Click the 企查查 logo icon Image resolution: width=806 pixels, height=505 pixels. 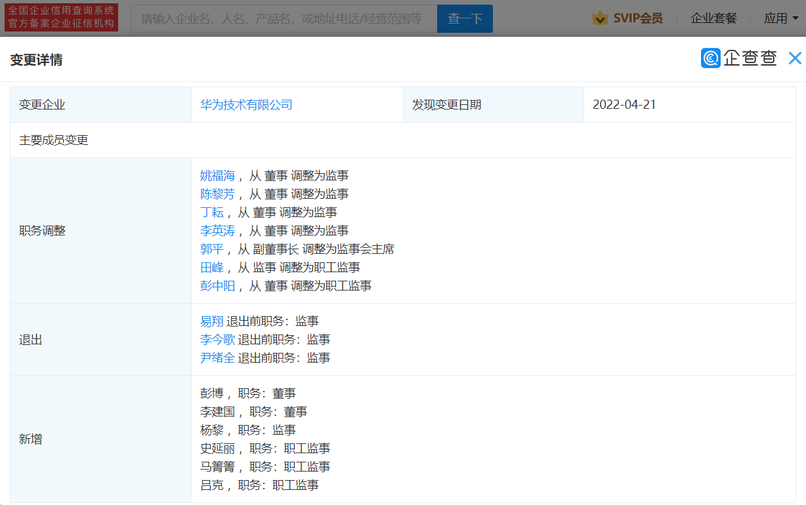710,58
